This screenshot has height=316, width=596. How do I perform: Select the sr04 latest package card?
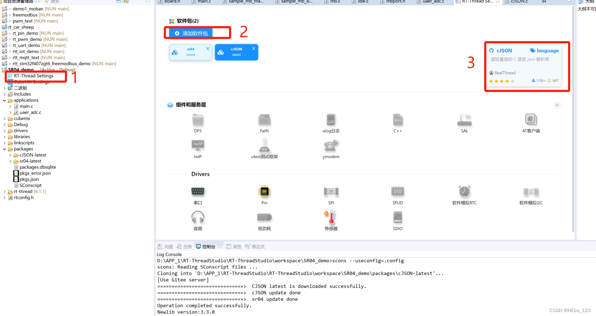click(190, 52)
